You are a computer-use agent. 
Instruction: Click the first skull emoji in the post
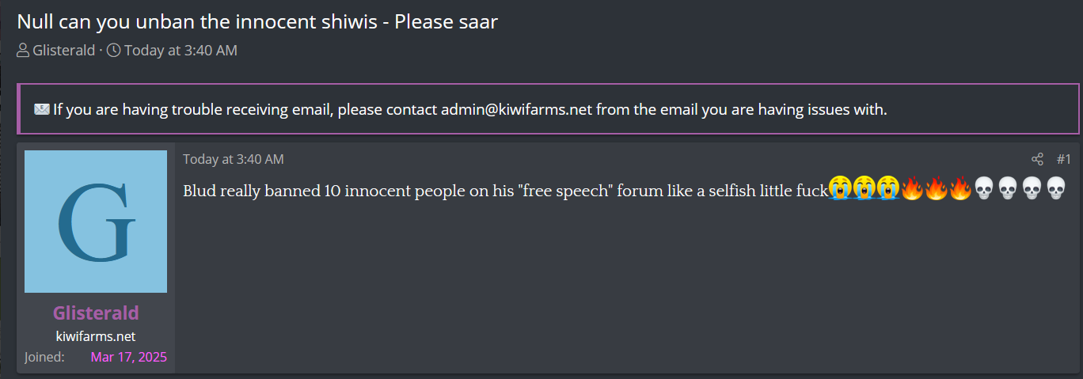click(983, 189)
